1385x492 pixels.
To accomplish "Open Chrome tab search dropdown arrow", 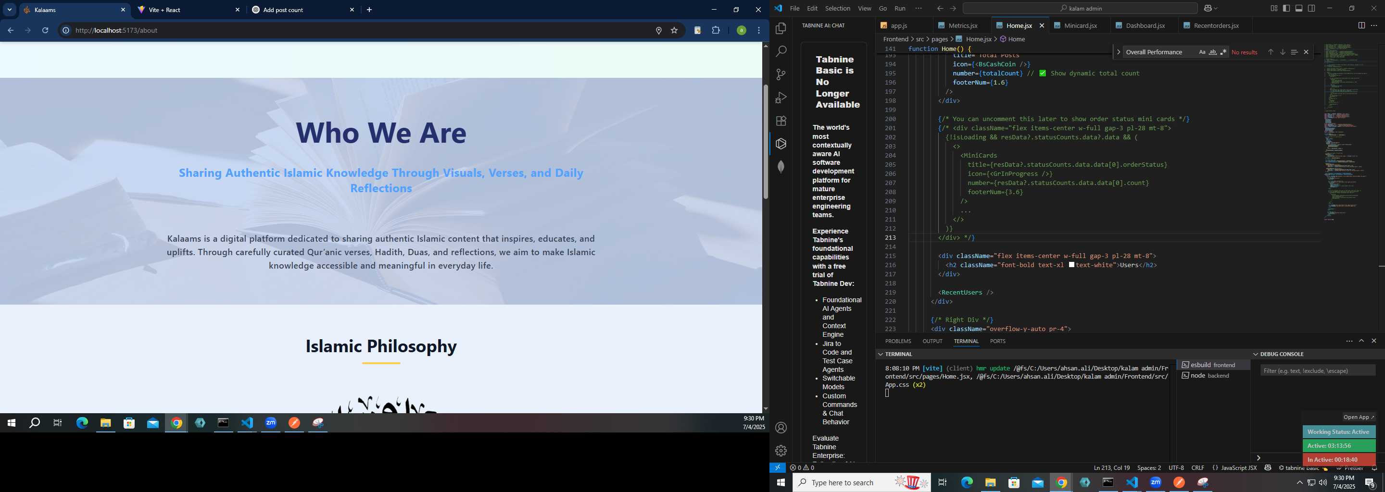I will pos(9,10).
